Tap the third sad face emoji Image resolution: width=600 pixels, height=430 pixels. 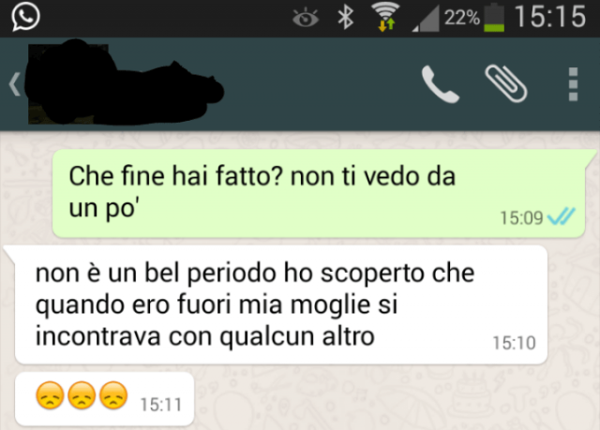click(x=113, y=395)
